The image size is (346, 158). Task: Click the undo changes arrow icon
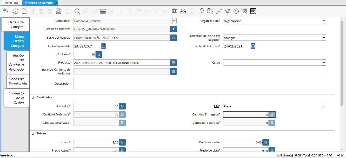(5, 11)
